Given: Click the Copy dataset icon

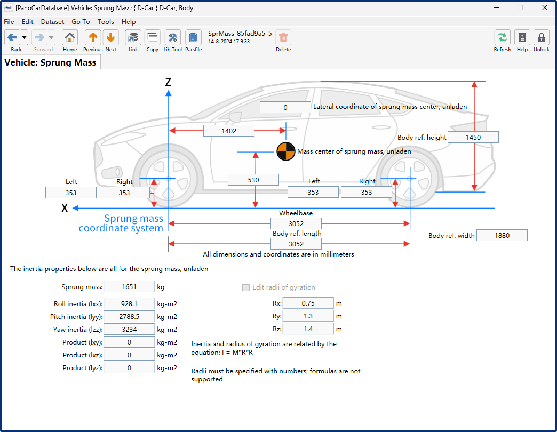Looking at the screenshot, I should point(153,37).
